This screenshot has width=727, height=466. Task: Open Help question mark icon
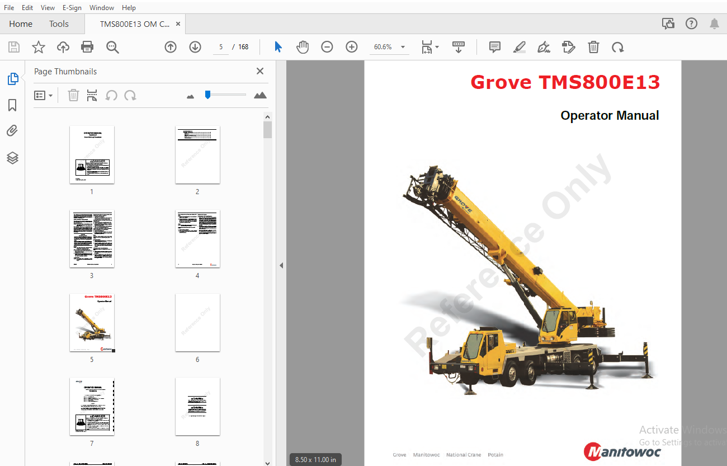pos(692,23)
